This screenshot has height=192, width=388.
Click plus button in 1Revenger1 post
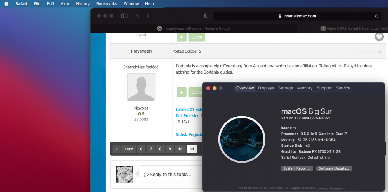click(181, 92)
